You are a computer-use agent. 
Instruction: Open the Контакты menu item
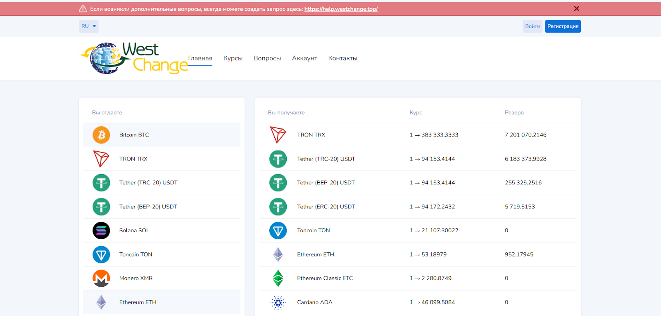click(x=343, y=58)
